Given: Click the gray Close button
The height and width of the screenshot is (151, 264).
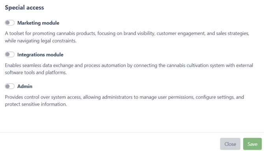Looking at the screenshot, I should [x=230, y=144].
